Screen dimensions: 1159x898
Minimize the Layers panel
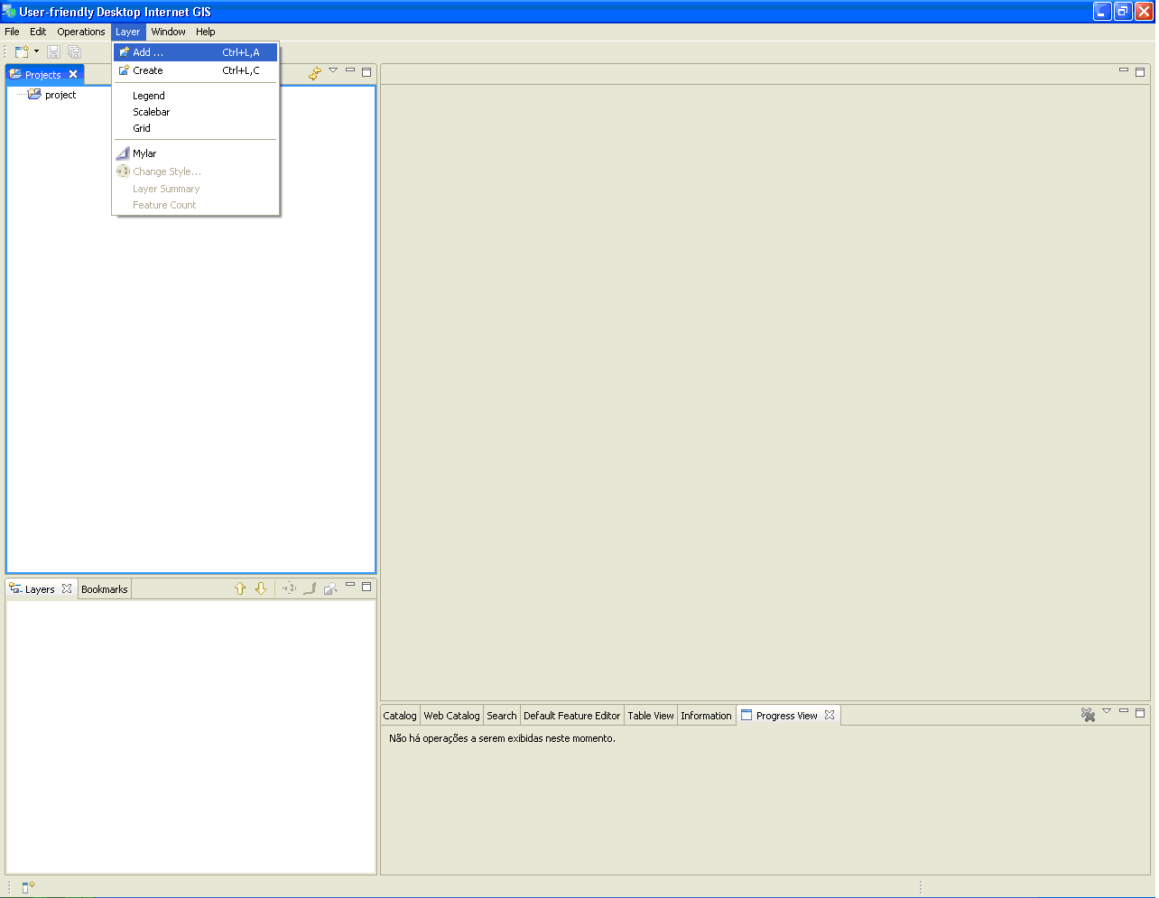pyautogui.click(x=350, y=585)
